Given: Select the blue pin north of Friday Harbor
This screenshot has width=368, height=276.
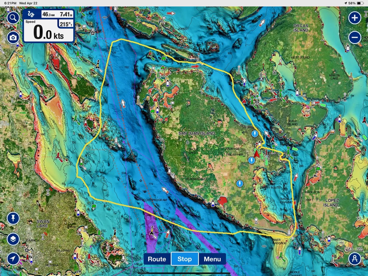Looking at the screenshot, I should pyautogui.click(x=254, y=133).
